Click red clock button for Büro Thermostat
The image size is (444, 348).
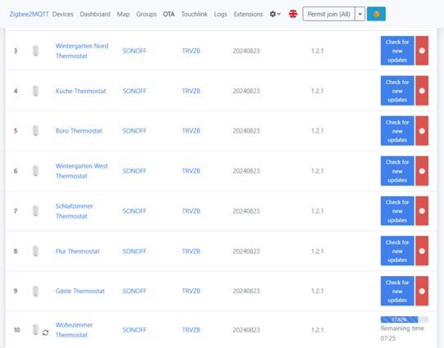422,131
